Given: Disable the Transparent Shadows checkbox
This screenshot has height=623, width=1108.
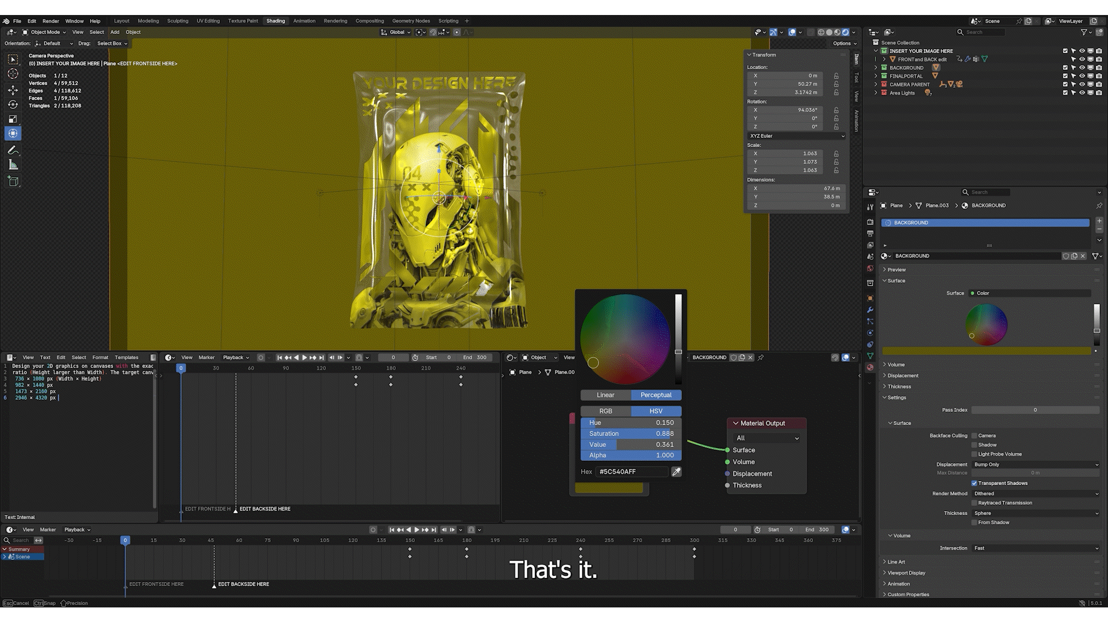Looking at the screenshot, I should 974,483.
